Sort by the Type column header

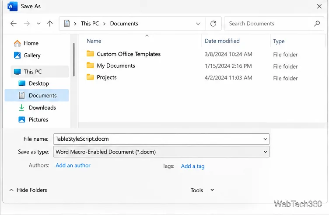click(279, 41)
